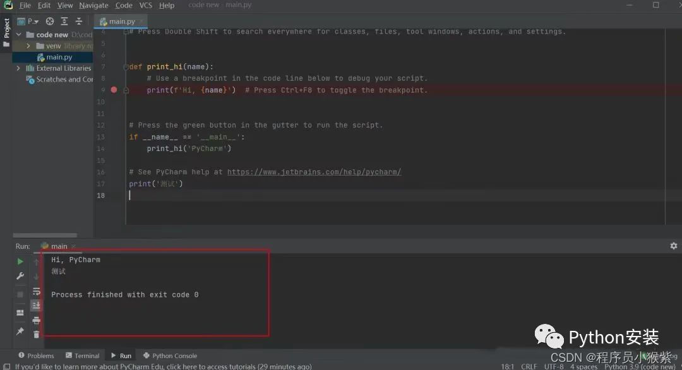Close the main run tab
Screen dimensions: 682x370
click(73, 246)
